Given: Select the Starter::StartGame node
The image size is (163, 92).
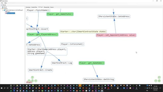Looking at the screenshot, I should [x=47, y=51].
